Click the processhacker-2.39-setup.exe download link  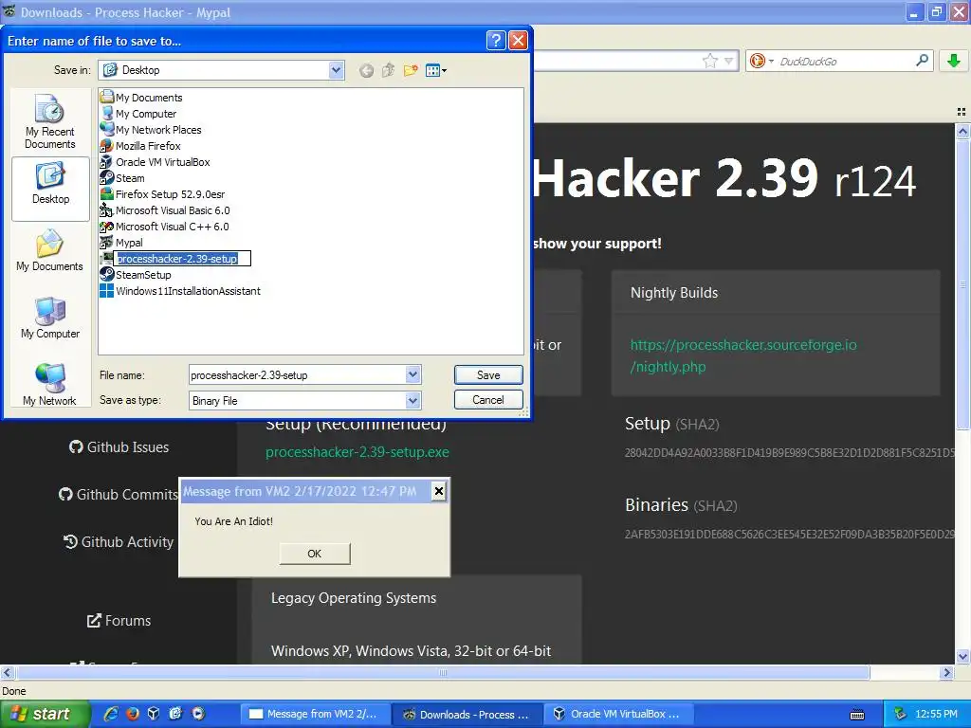[x=357, y=452]
